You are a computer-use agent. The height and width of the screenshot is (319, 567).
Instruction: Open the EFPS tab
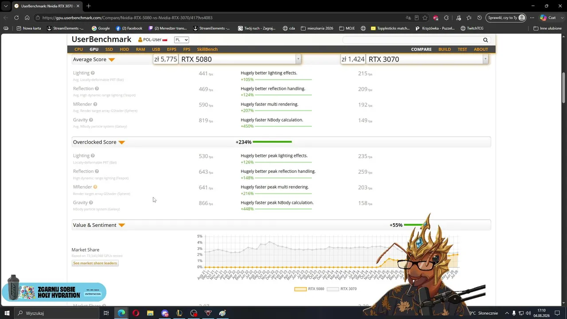pyautogui.click(x=171, y=49)
